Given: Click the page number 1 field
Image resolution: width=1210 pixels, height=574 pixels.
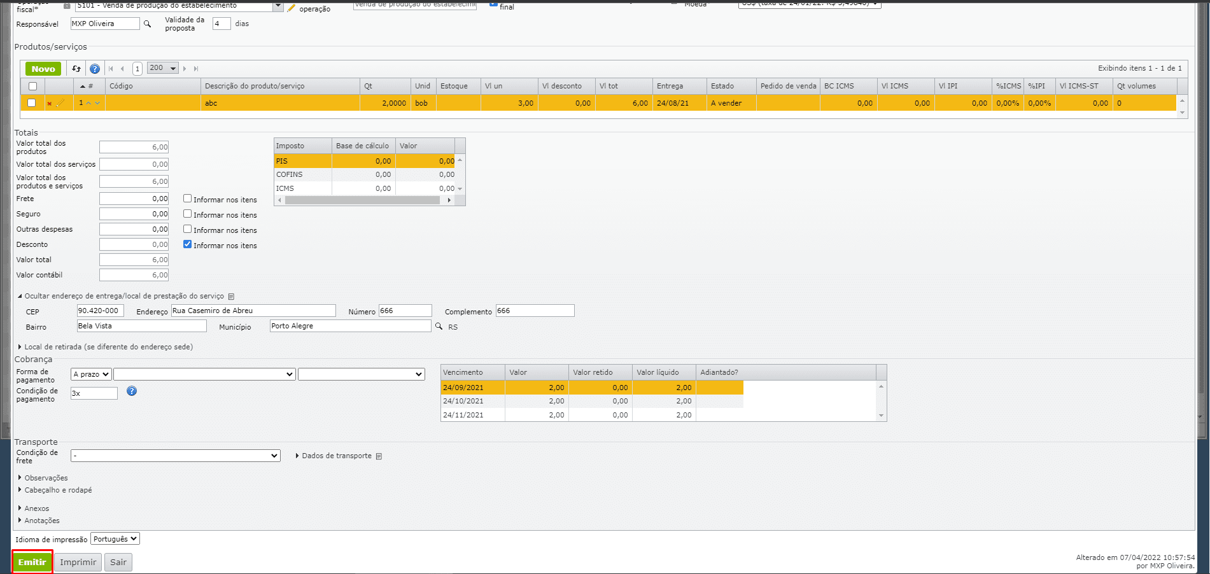Looking at the screenshot, I should coord(137,69).
